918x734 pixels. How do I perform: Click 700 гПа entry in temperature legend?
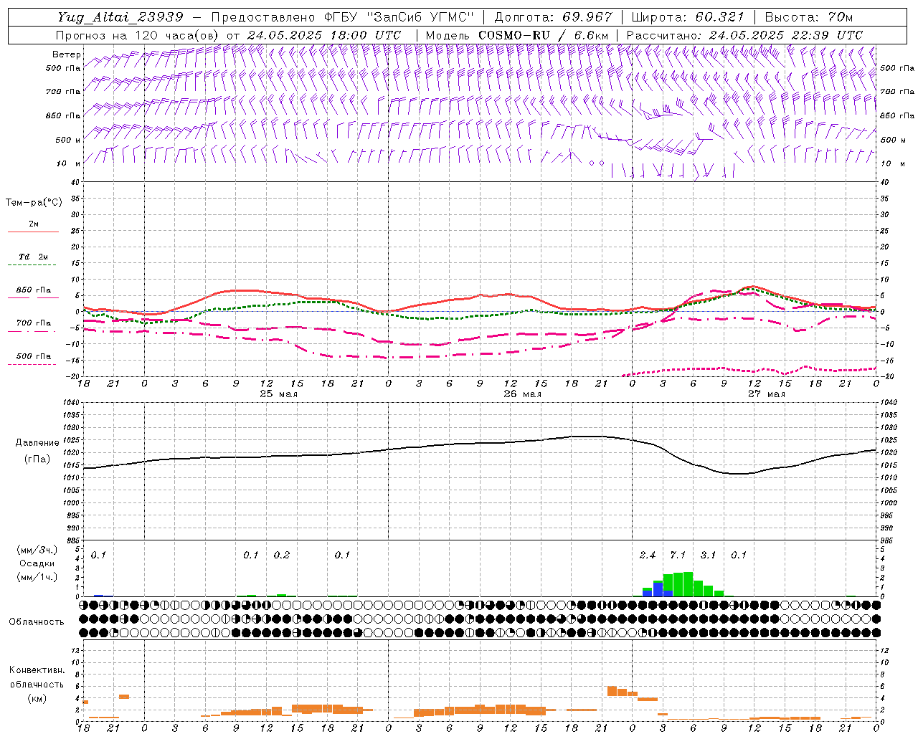click(34, 323)
